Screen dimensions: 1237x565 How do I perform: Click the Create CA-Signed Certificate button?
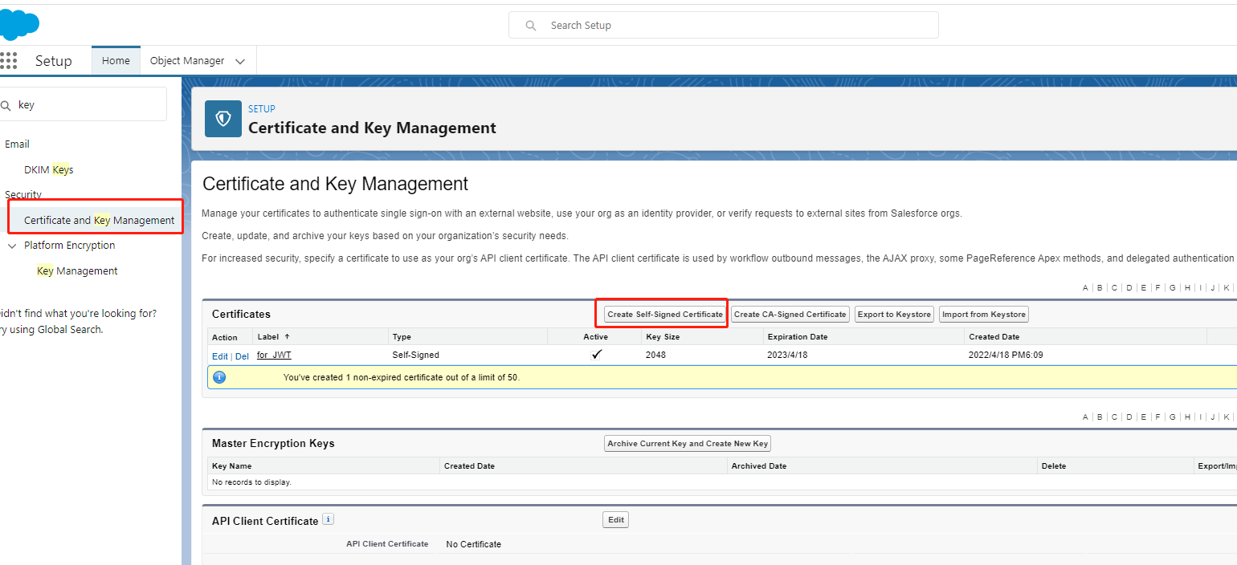click(790, 314)
